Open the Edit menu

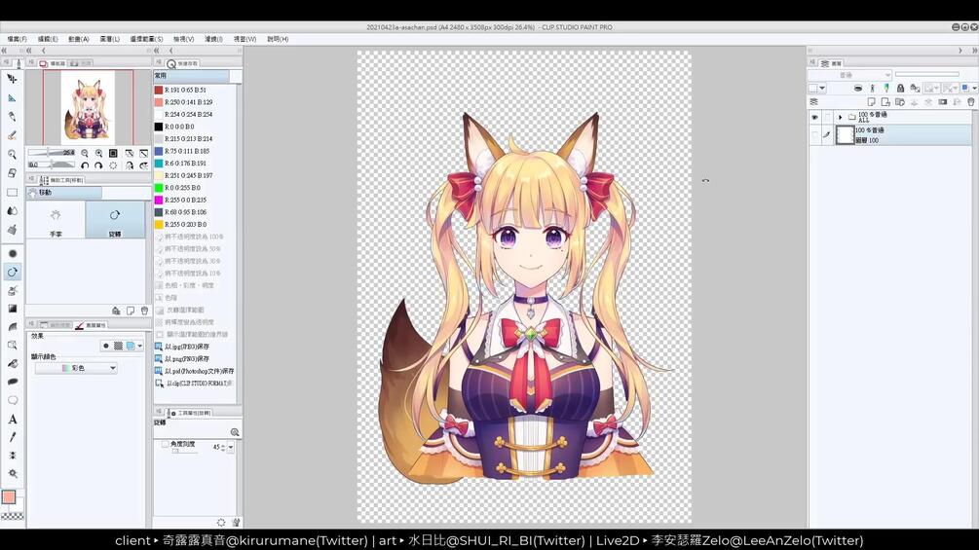[x=48, y=39]
